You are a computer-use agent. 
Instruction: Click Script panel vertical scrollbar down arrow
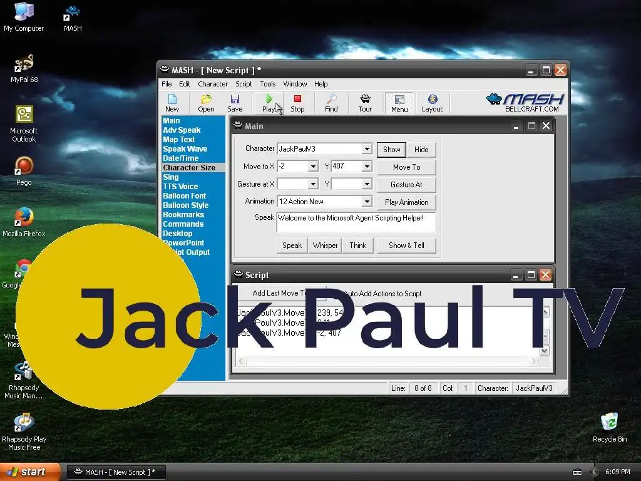(545, 351)
